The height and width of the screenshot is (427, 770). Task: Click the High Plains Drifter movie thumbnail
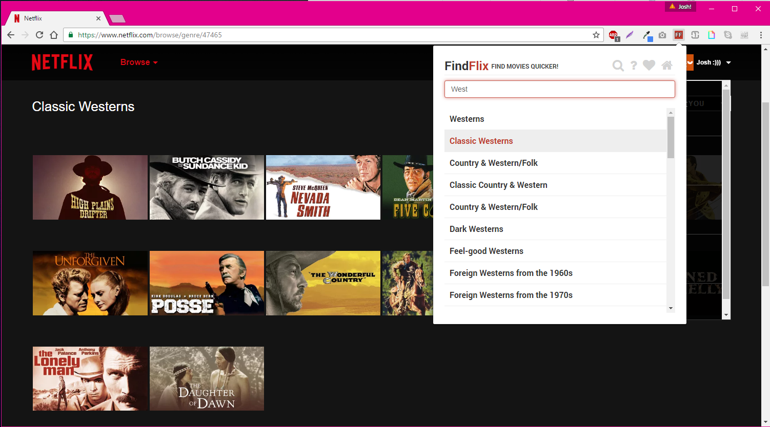90,187
